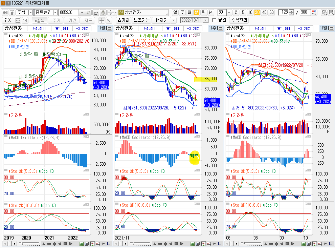
Task: Click the 300 total count field
Action: 306,13
